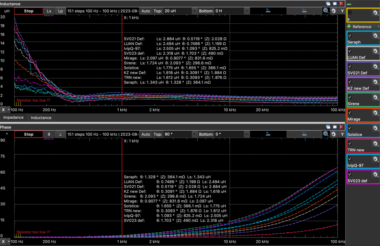Switch to the Inductance tab
Screen dimensions: 380x246
click(41, 117)
